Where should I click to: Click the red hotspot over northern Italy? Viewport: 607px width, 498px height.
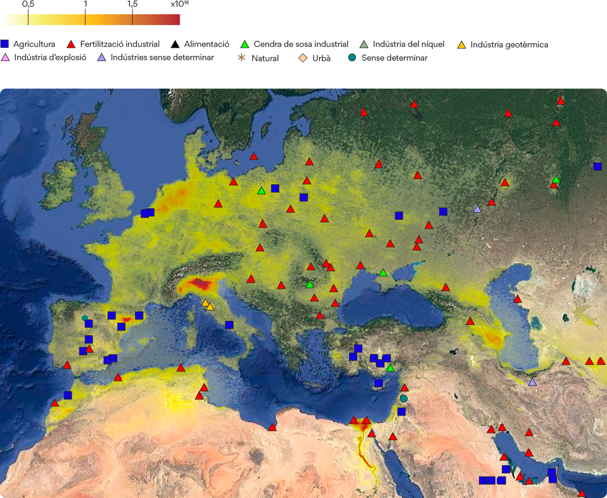point(201,284)
